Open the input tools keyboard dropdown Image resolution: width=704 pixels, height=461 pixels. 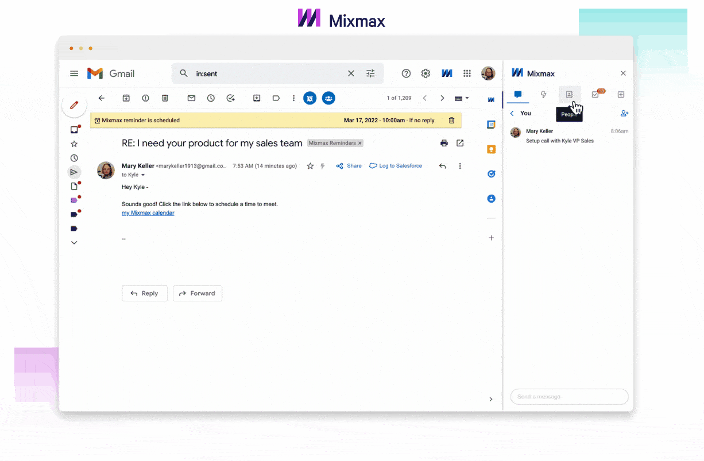pos(462,98)
